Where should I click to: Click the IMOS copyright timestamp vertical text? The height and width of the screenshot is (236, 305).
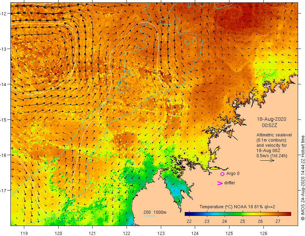click(303, 178)
